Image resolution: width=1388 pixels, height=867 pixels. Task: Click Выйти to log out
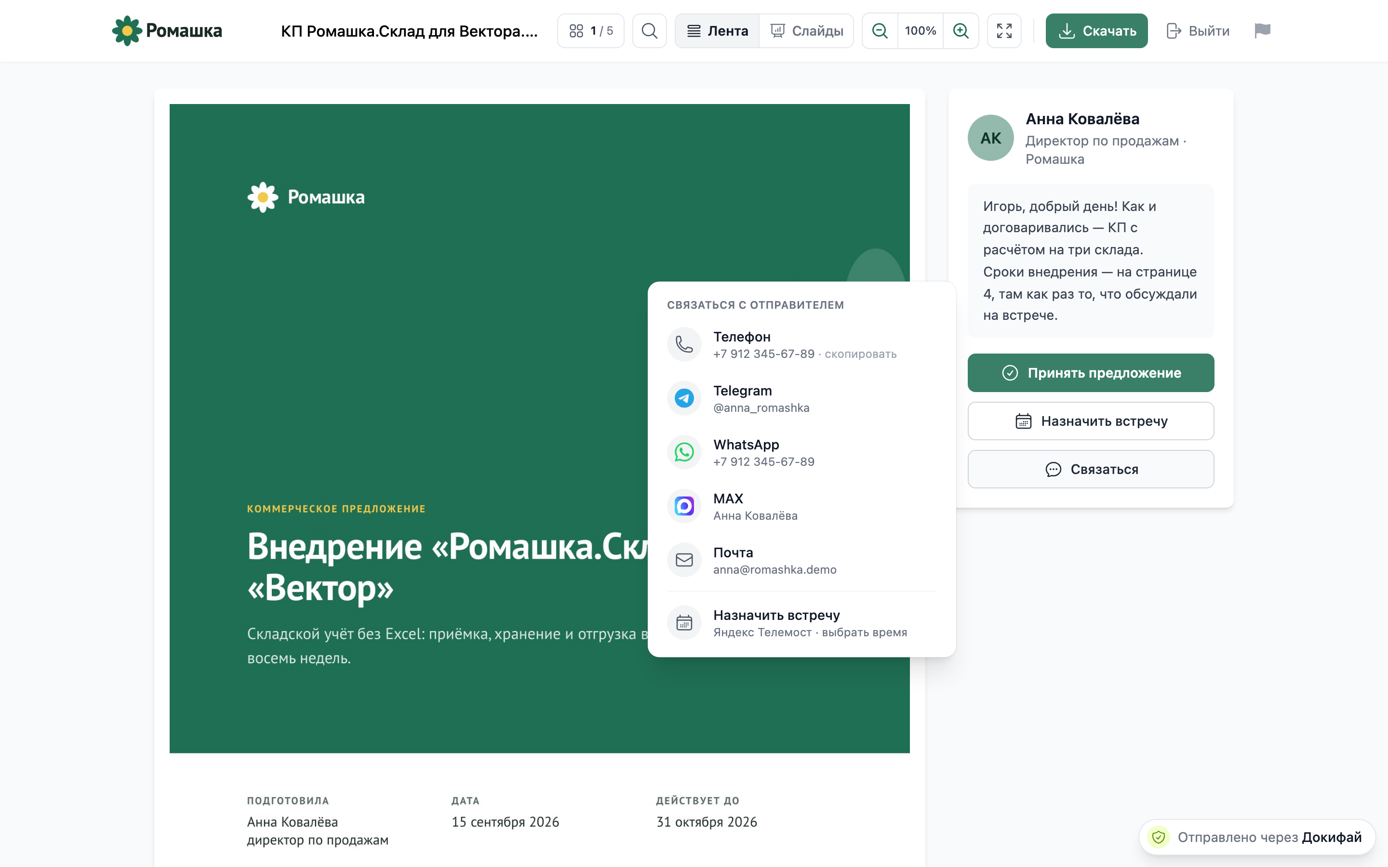(1198, 31)
